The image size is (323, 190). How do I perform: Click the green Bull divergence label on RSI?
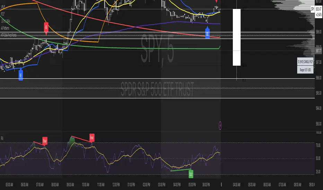tap(191, 174)
